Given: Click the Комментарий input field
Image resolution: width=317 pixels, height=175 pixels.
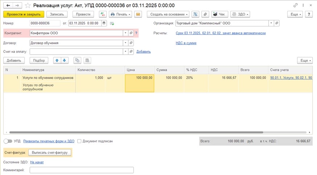Looking at the screenshot, I should point(82,170).
